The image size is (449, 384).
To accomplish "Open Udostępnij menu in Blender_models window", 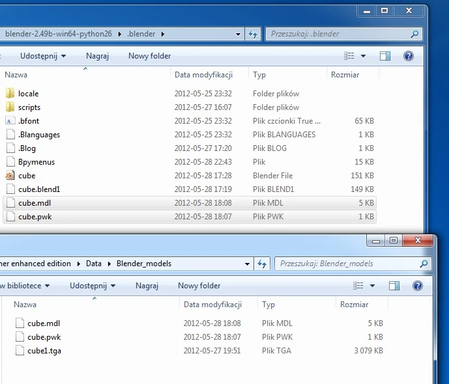I will click(x=93, y=285).
